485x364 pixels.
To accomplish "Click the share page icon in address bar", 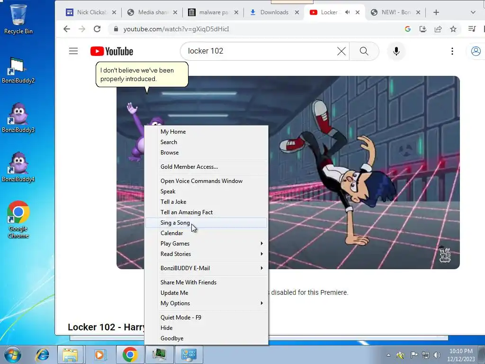I will (438, 29).
